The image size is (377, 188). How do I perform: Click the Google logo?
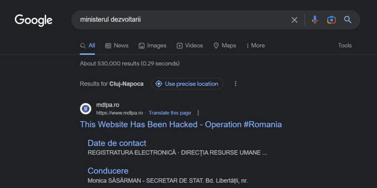(x=34, y=20)
